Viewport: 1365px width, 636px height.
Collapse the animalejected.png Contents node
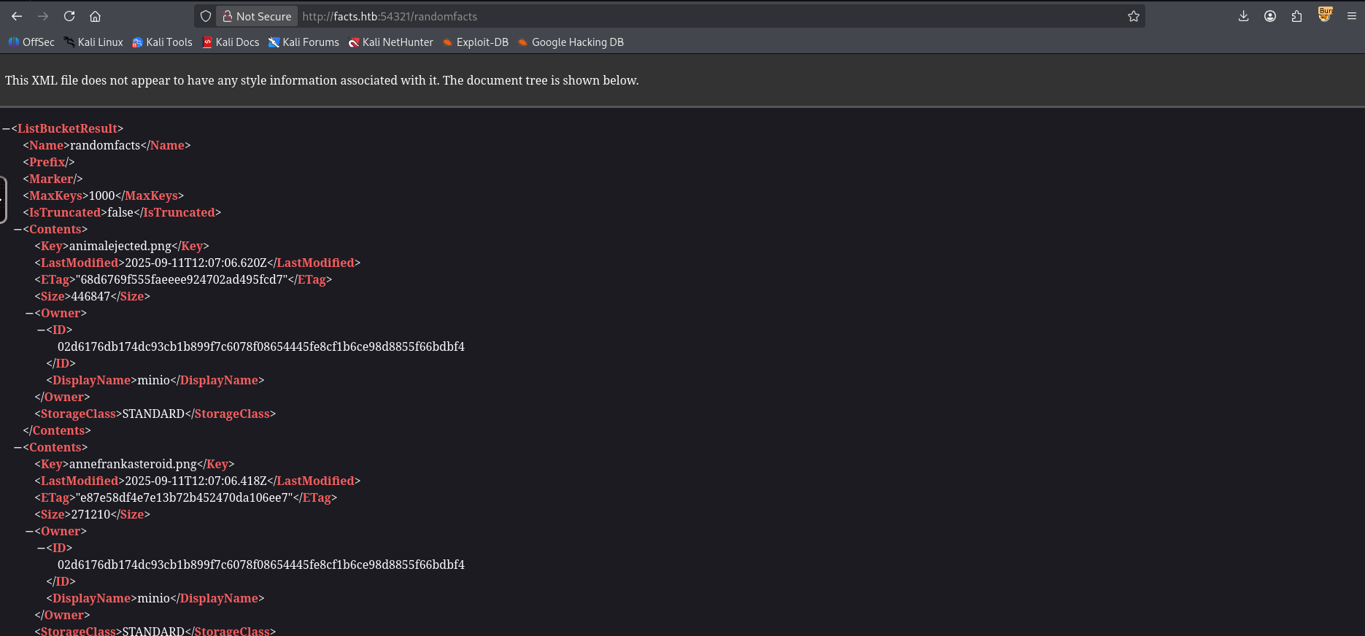pyautogui.click(x=18, y=229)
